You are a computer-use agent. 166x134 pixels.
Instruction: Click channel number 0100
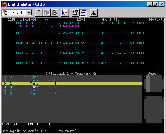[x=140, y=63]
